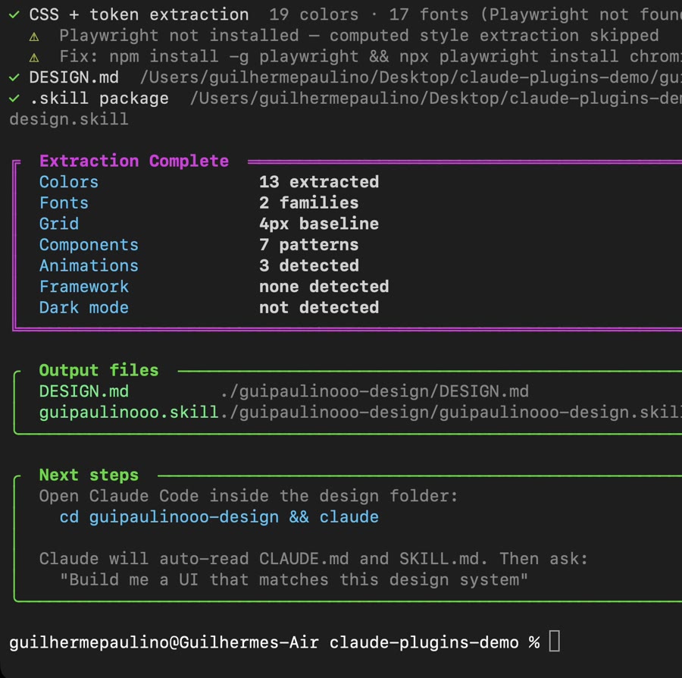
Task: Click the 'Output files' heading
Action: [99, 370]
